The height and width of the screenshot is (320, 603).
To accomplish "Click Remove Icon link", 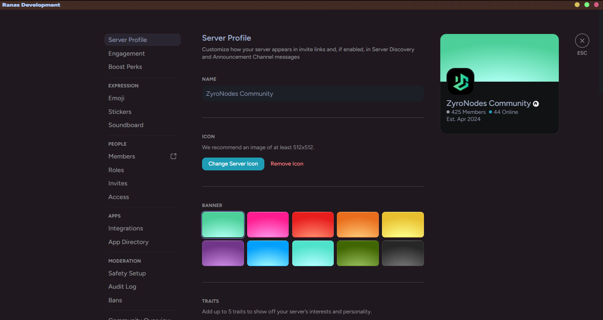I will click(287, 164).
